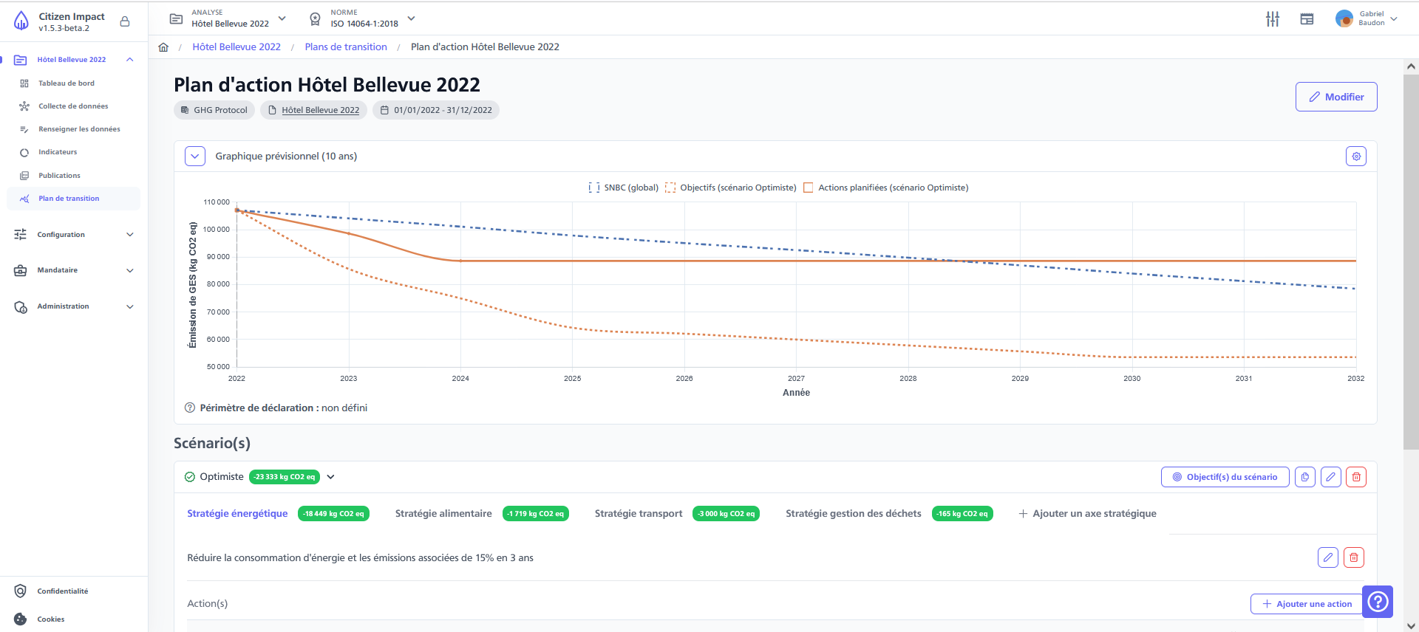Click the GHG Protocol chip
This screenshot has width=1419, height=632.
pyautogui.click(x=214, y=110)
